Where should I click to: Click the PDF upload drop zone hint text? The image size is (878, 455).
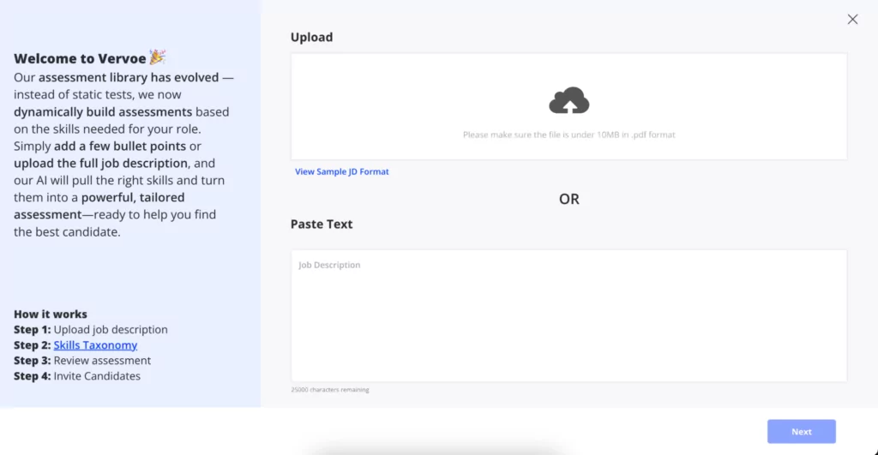pos(569,135)
